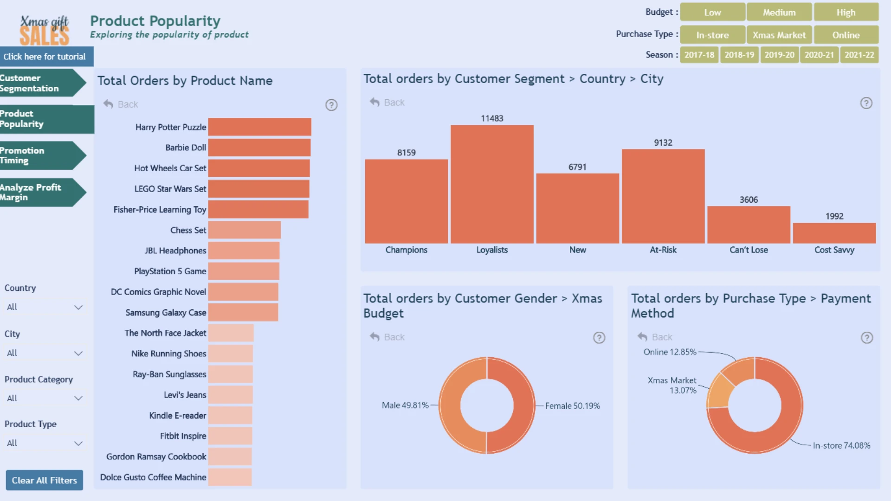Select the Harry Potter Puzzle bar

coord(259,127)
